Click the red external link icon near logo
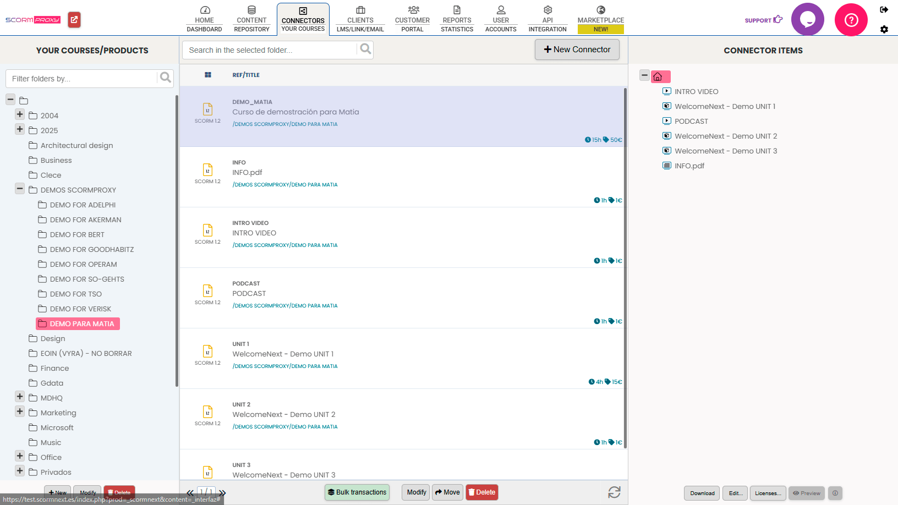 coord(74,20)
